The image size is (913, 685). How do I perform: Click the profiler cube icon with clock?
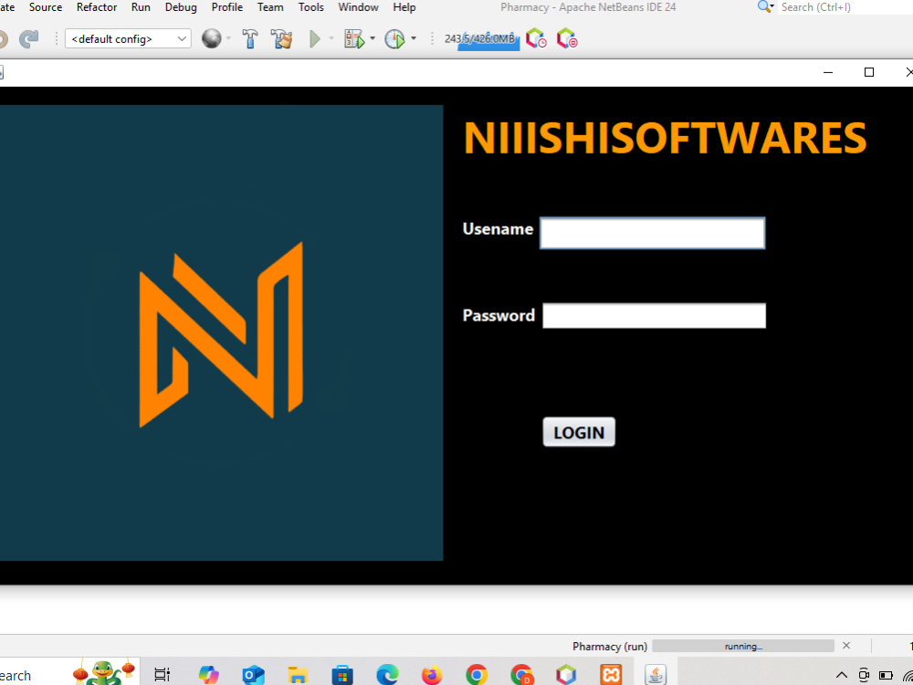(x=536, y=39)
